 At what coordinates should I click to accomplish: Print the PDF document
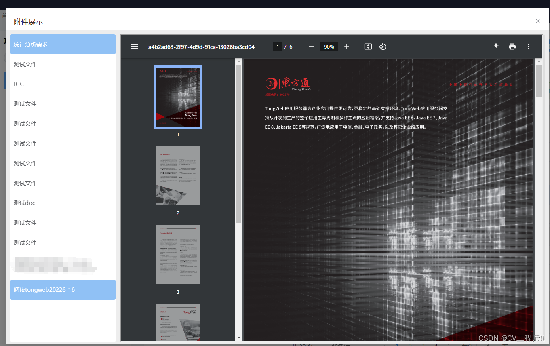pyautogui.click(x=512, y=47)
